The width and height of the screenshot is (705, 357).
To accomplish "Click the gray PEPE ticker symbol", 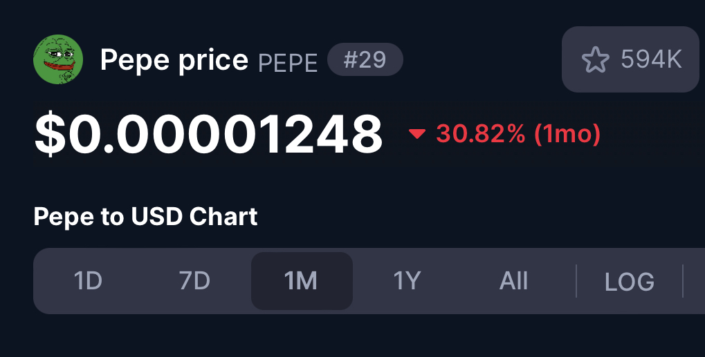I will pos(288,64).
